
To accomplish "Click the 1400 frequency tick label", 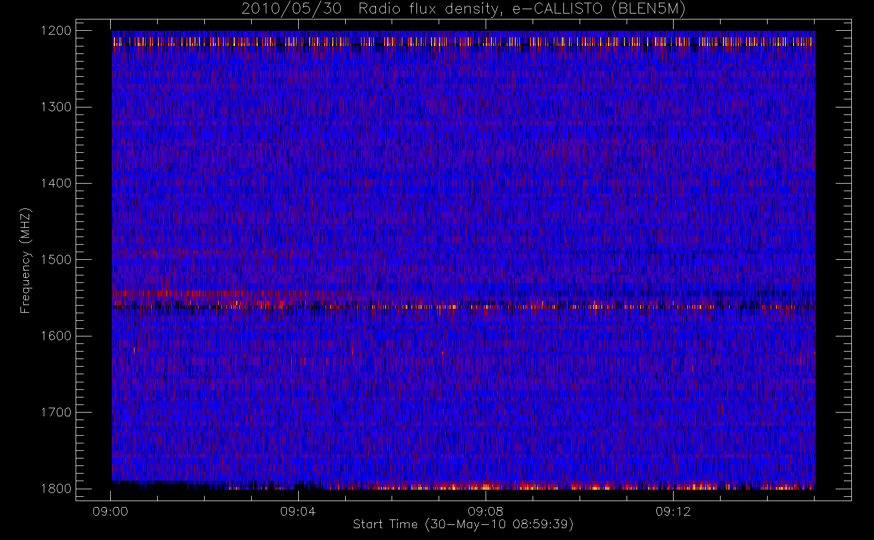I will pos(56,183).
